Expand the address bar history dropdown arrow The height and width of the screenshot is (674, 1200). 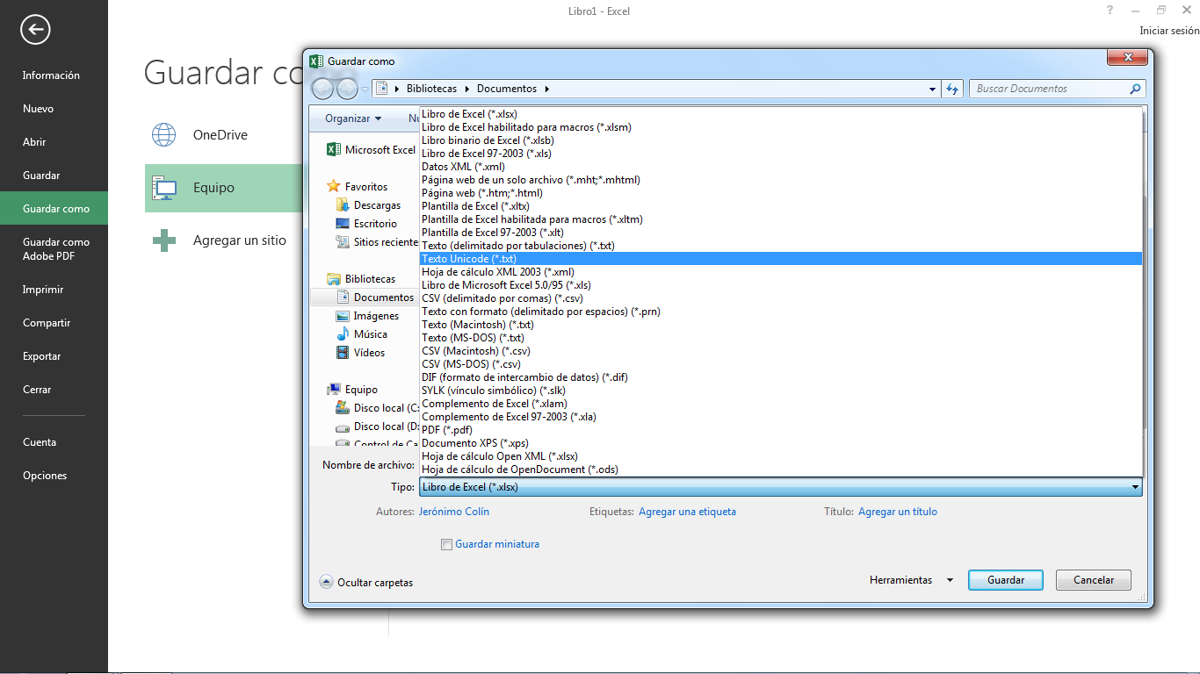click(x=933, y=89)
